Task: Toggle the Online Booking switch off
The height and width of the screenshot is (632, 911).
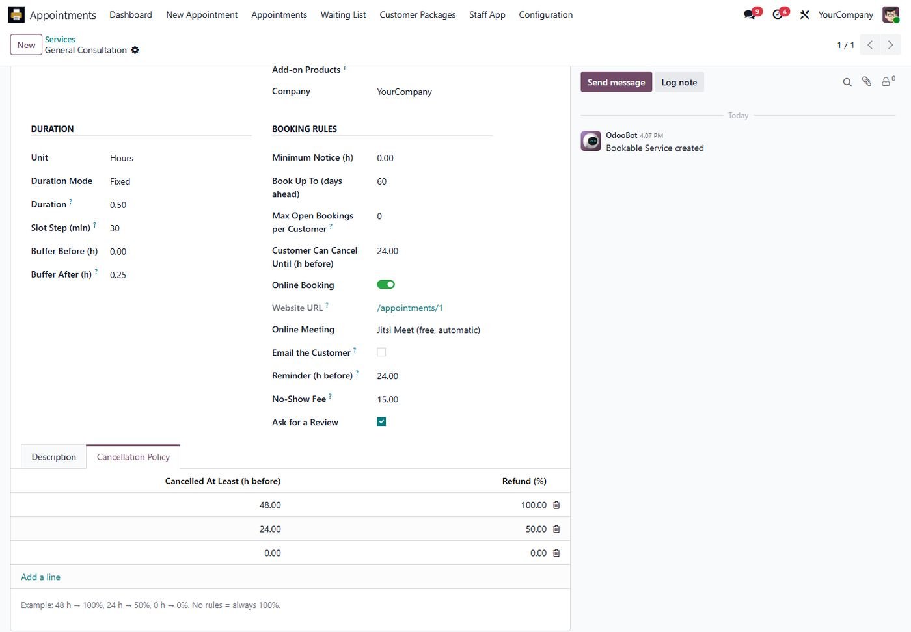Action: [386, 285]
